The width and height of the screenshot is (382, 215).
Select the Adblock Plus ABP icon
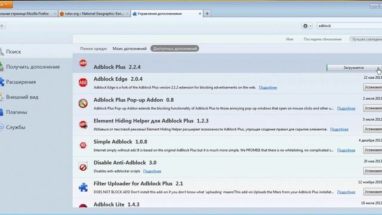coord(83,63)
